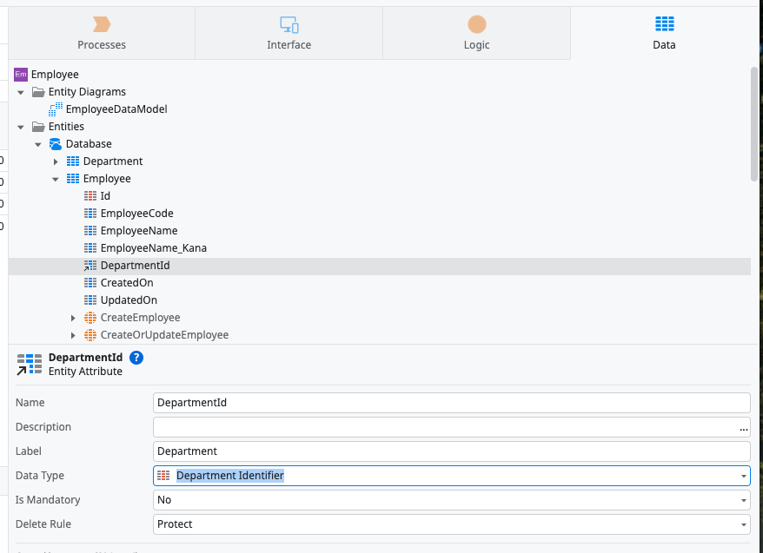
Task: Expand the CreateEmployee action
Action: pyautogui.click(x=73, y=318)
